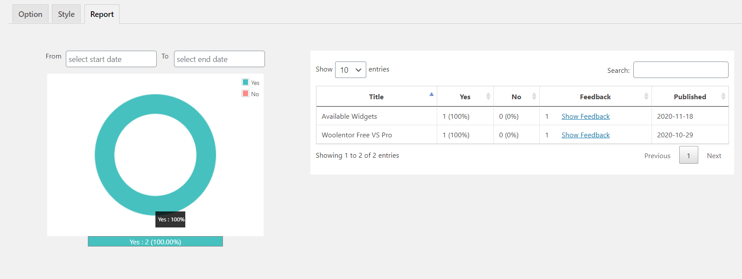Focus the end date field

(x=219, y=59)
